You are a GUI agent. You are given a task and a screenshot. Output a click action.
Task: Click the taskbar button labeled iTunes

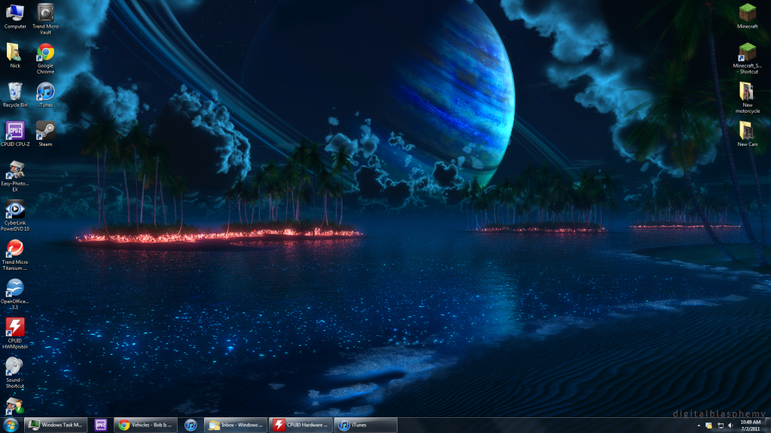(365, 425)
